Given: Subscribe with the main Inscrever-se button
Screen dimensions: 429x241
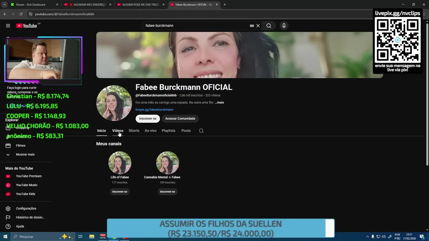Looking at the screenshot, I should pos(148,118).
